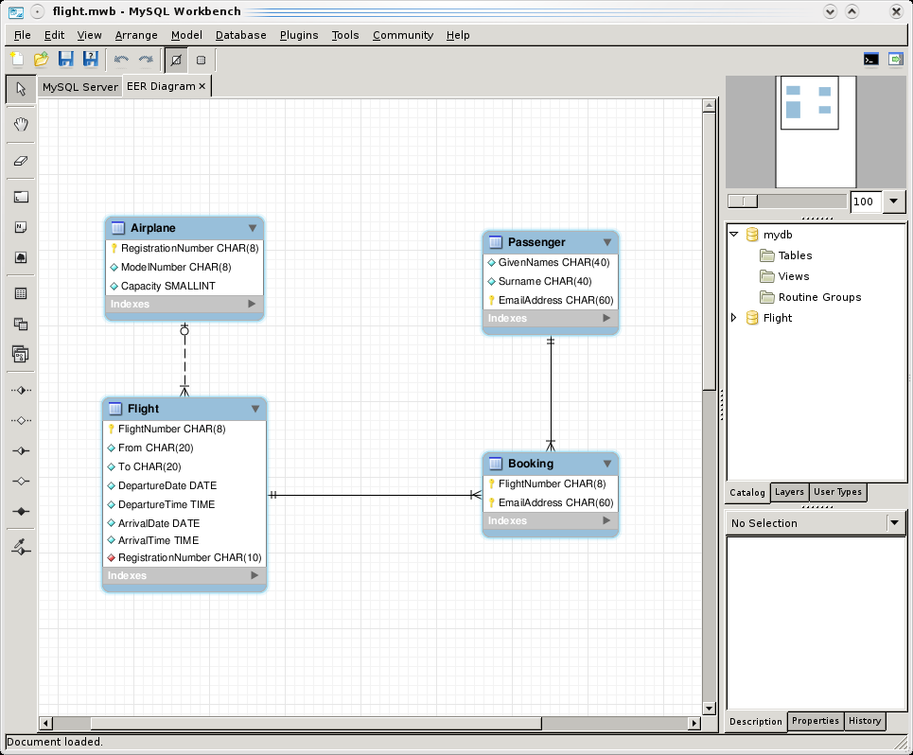This screenshot has width=913, height=755.
Task: Open the Model menu
Action: pyautogui.click(x=186, y=35)
